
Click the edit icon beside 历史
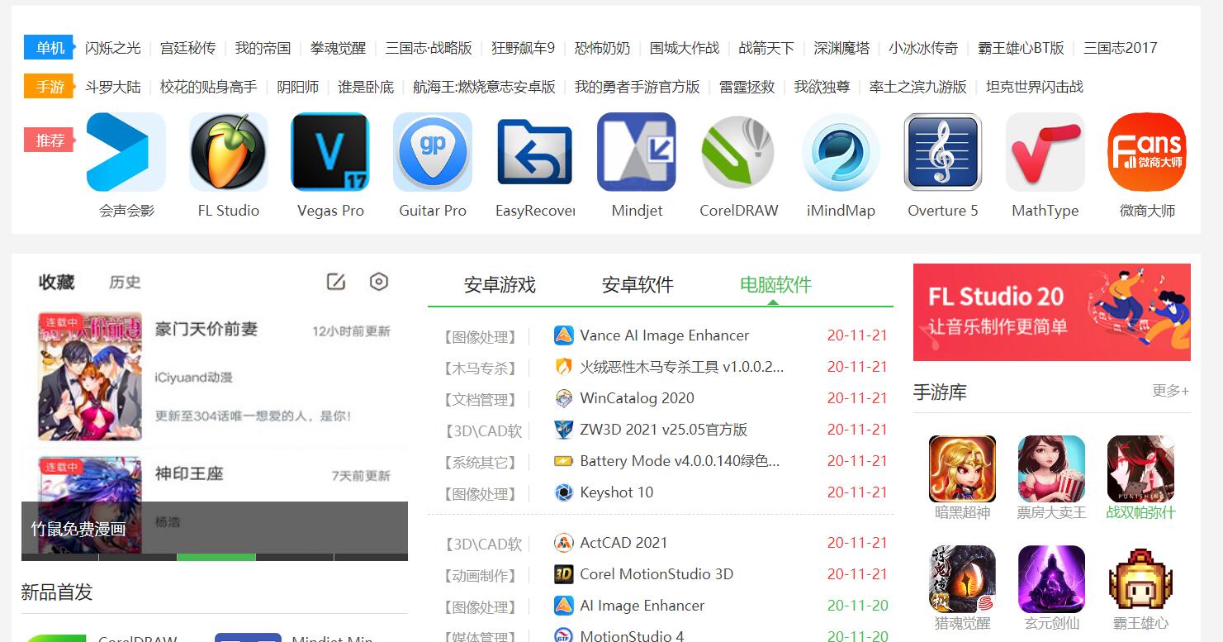tap(336, 282)
